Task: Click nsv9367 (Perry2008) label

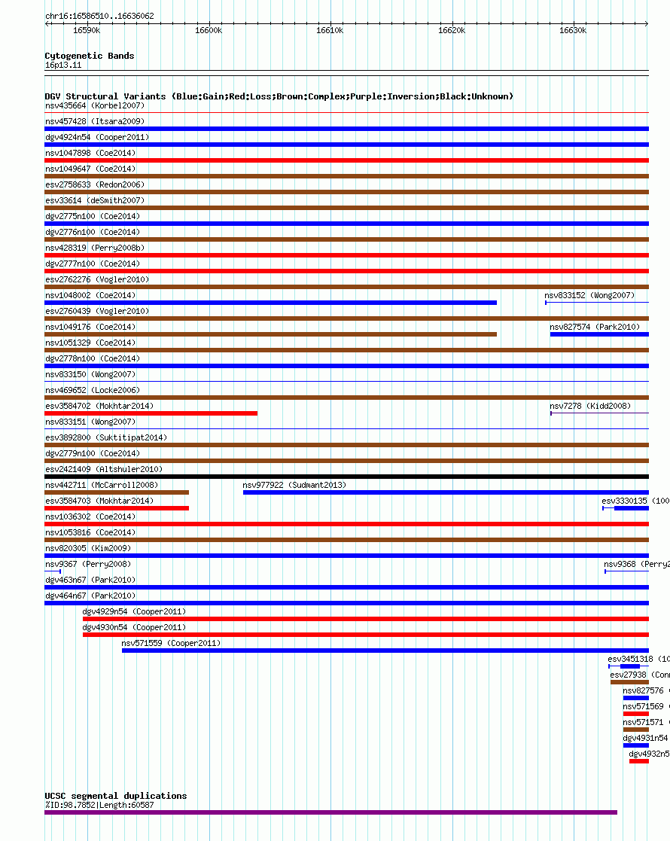Action: coord(88,564)
